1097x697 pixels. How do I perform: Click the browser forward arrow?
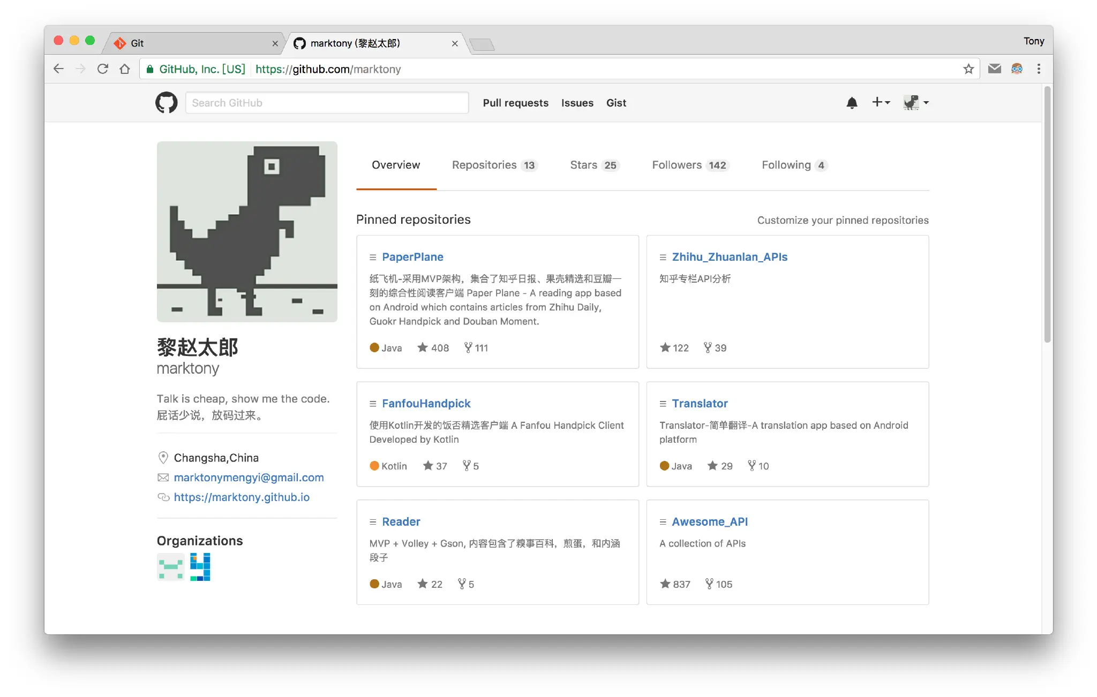80,69
